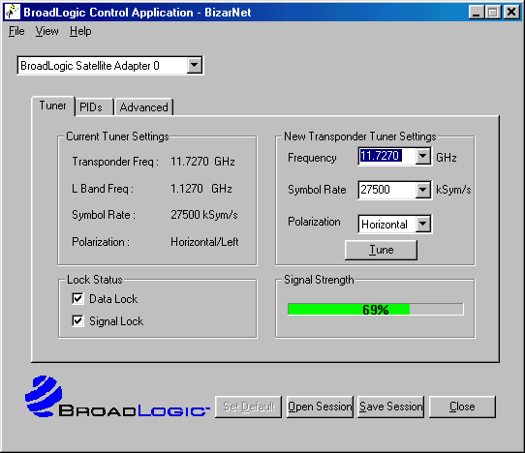Open the Help menu
525x453 pixels.
click(x=80, y=31)
